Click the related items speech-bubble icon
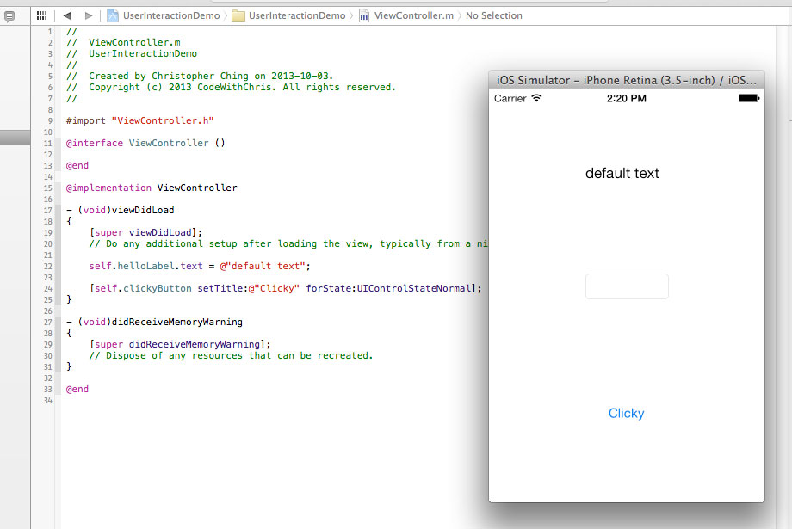The width and height of the screenshot is (792, 529). pos(9,15)
